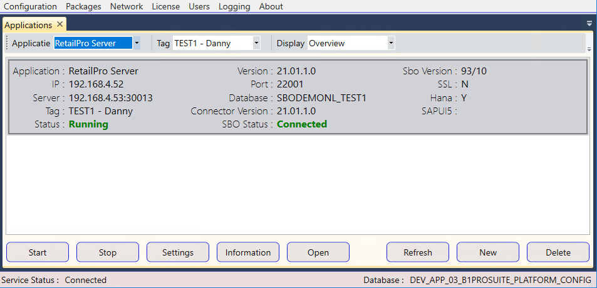The height and width of the screenshot is (288, 597).
Task: Click the Users menu item
Action: click(199, 6)
